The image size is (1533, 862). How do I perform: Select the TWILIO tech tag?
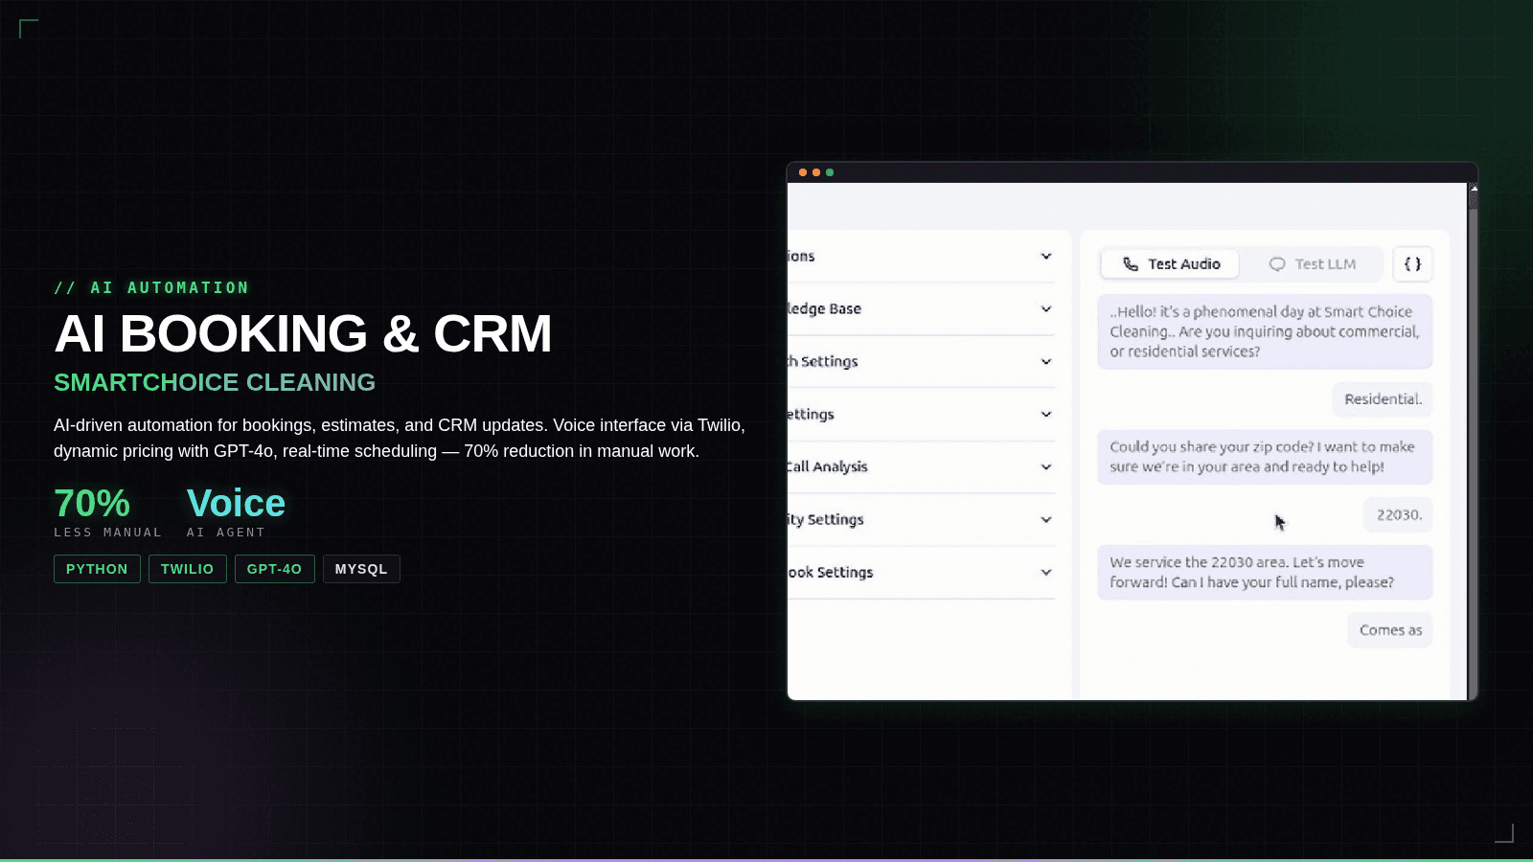(x=188, y=568)
